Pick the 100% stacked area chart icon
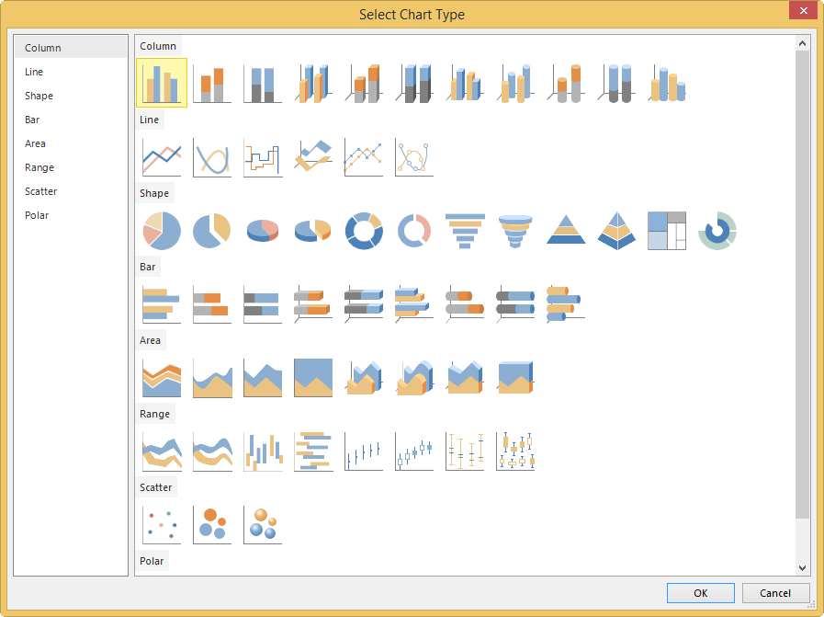 pyautogui.click(x=313, y=378)
